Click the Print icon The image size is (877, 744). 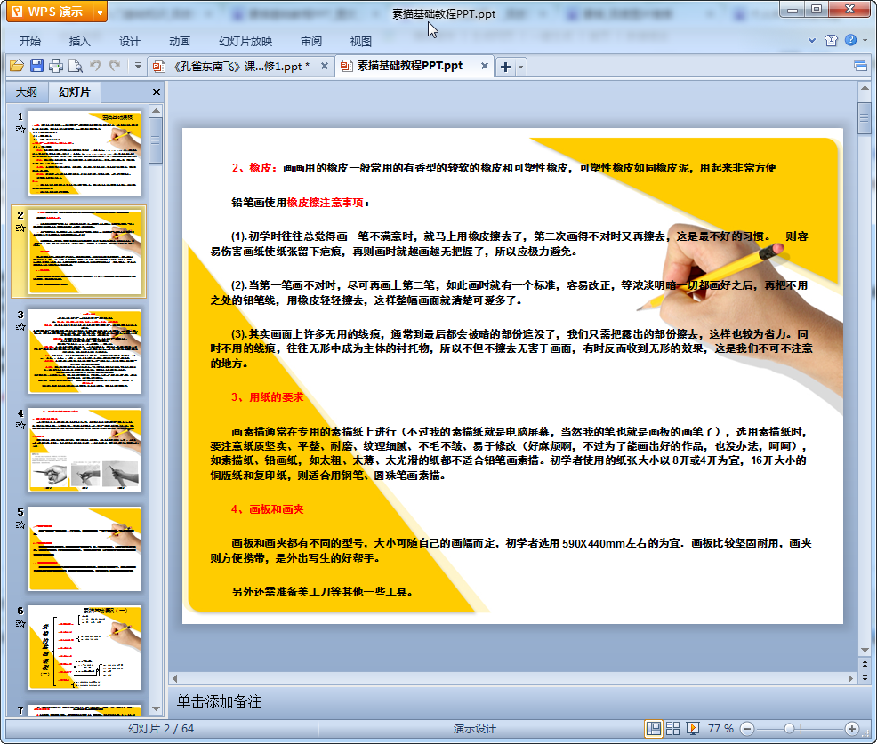click(55, 66)
